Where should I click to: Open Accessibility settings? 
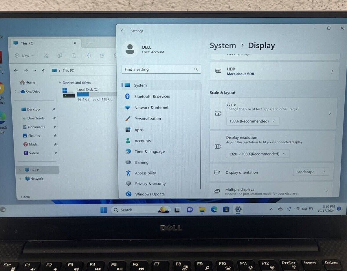[x=161, y=173]
